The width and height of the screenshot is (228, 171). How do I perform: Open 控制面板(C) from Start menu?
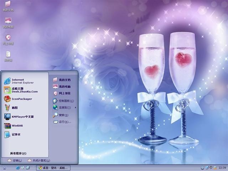coord(63,101)
